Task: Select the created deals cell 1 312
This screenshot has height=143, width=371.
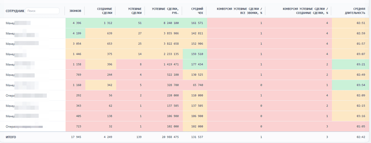Action: pos(101,23)
